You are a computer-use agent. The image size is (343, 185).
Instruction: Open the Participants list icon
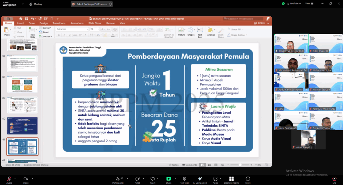pos(118,179)
